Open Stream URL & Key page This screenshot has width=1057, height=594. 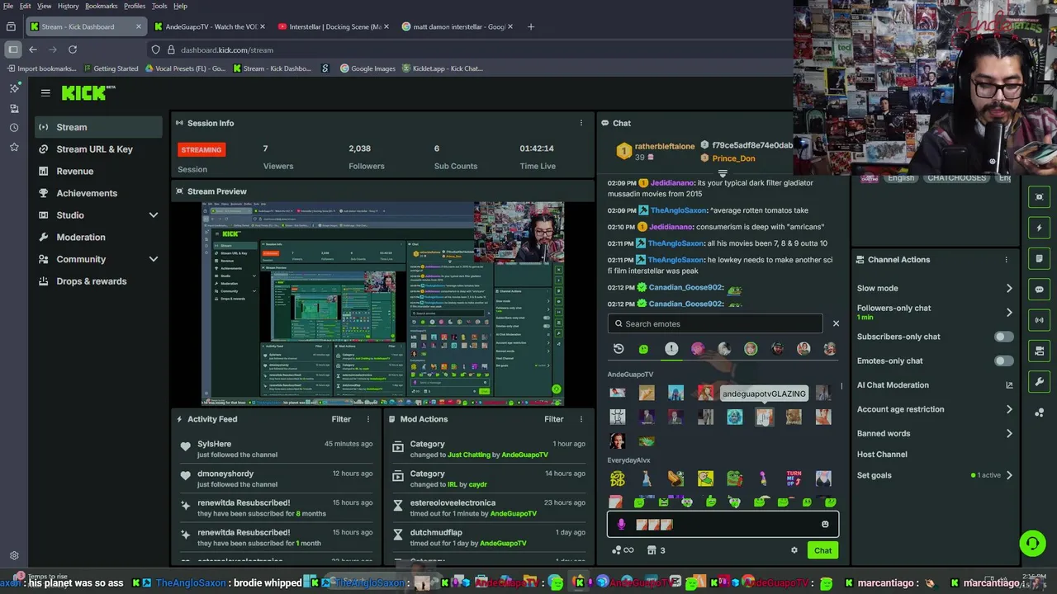pos(98,149)
